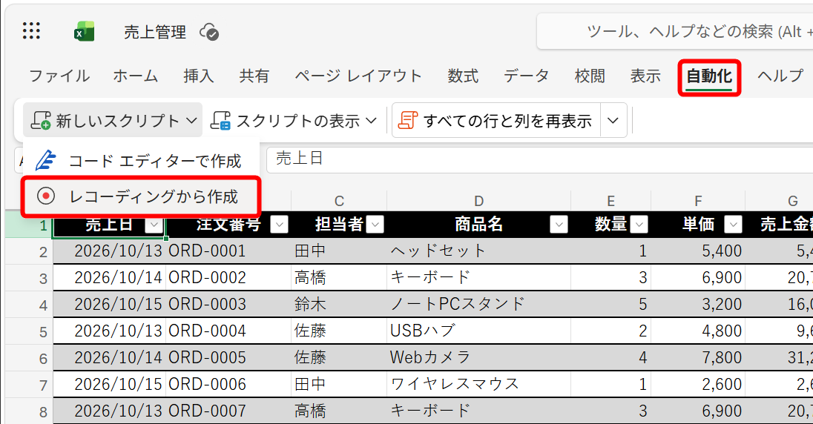Switch to the ホーム tab

136,76
